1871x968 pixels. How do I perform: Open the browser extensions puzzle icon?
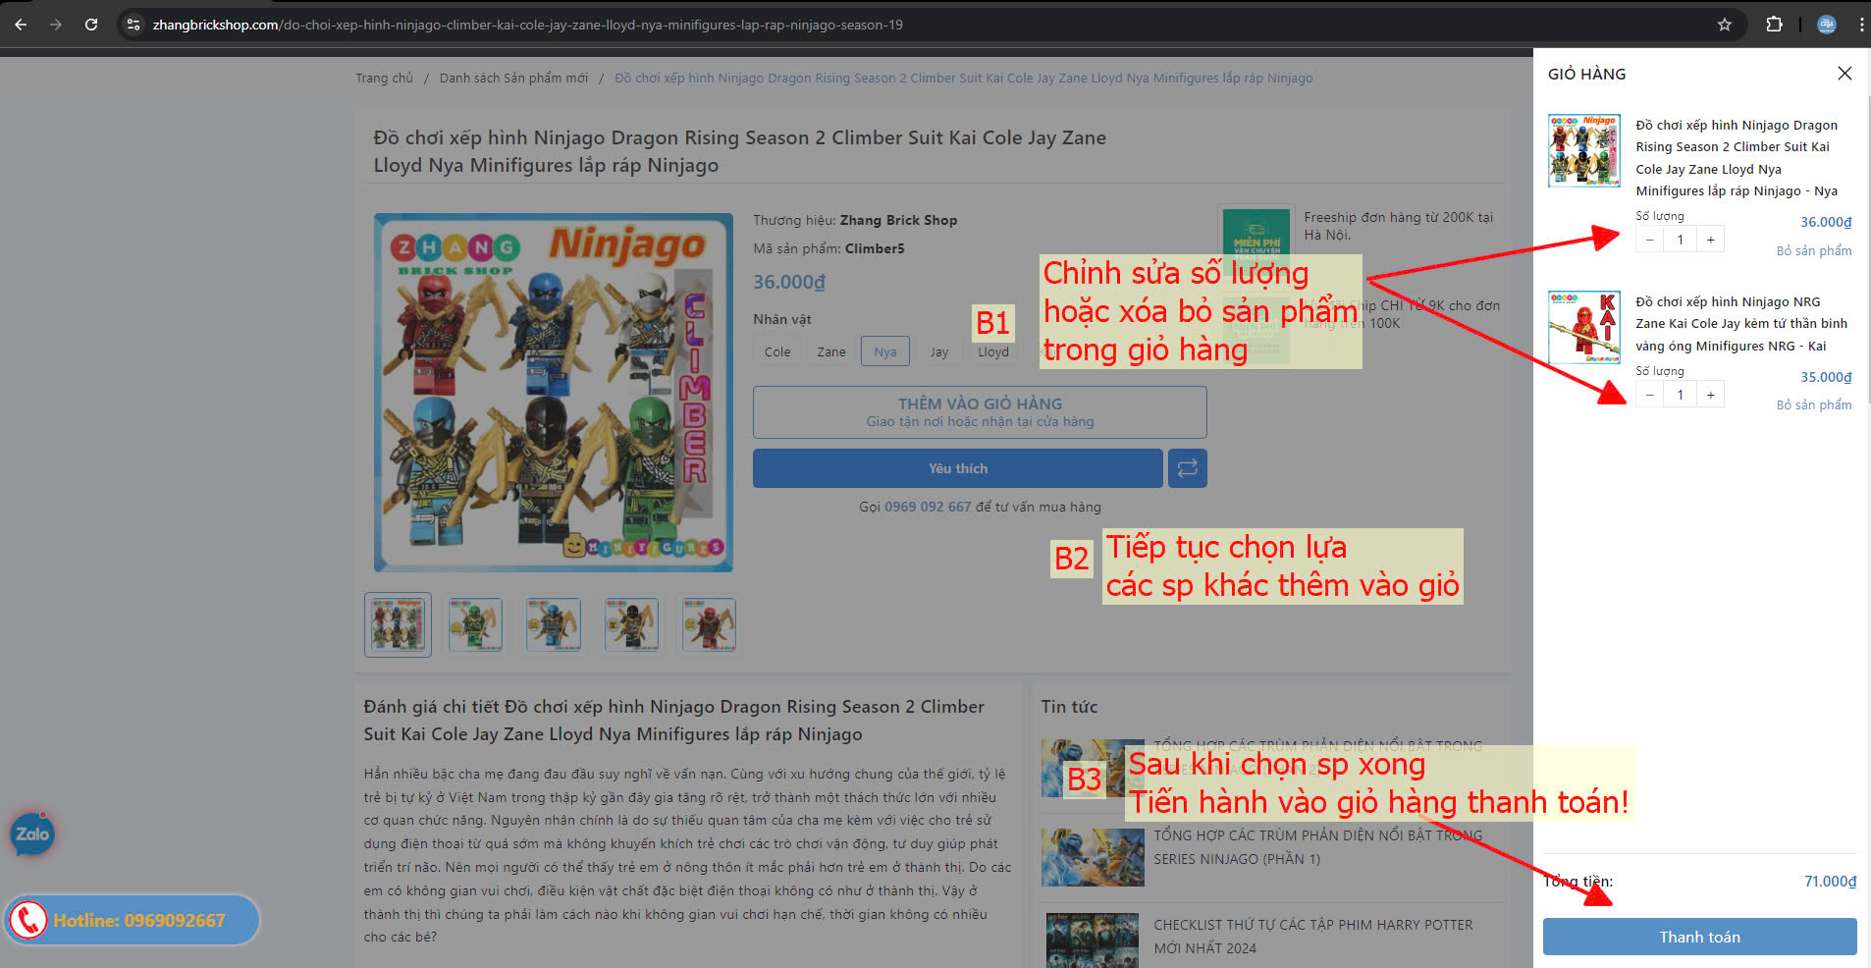point(1774,25)
